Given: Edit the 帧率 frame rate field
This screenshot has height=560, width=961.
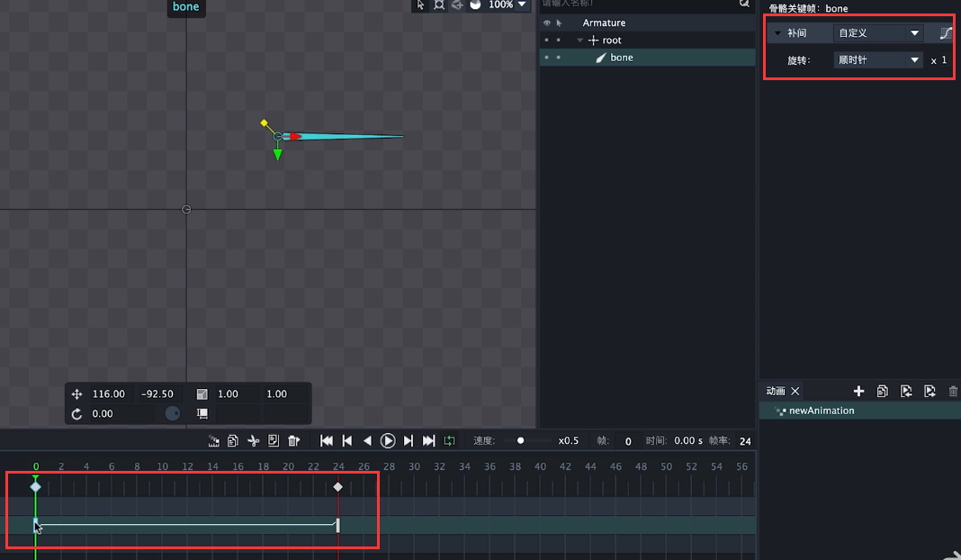Looking at the screenshot, I should coord(745,441).
